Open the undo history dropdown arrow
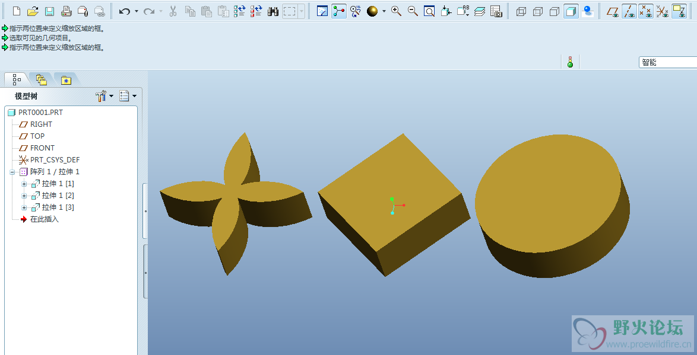 pyautogui.click(x=136, y=11)
